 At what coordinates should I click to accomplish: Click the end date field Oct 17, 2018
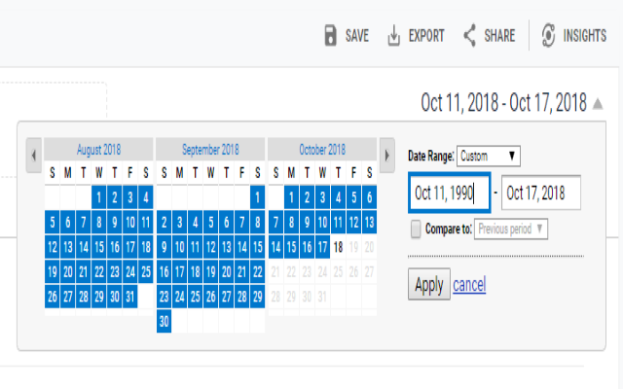click(x=540, y=193)
